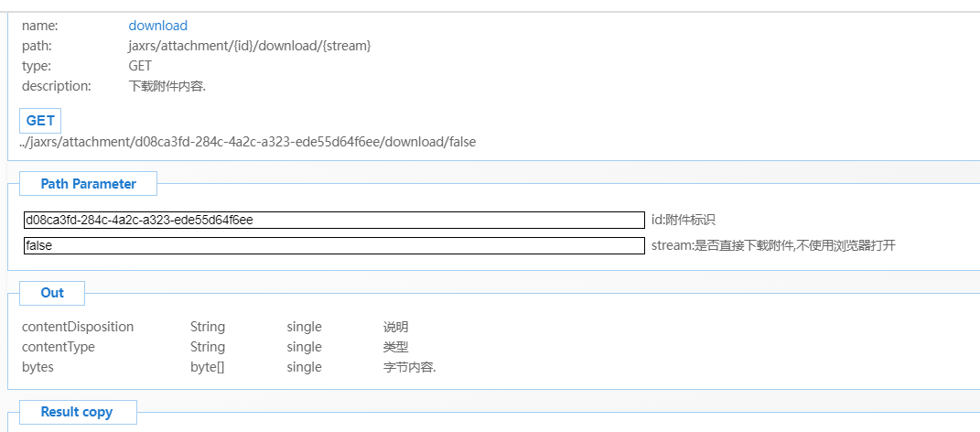Screen dimensions: 980x432
Task: Click the 说明 description of contentDisposition
Action: [395, 327]
